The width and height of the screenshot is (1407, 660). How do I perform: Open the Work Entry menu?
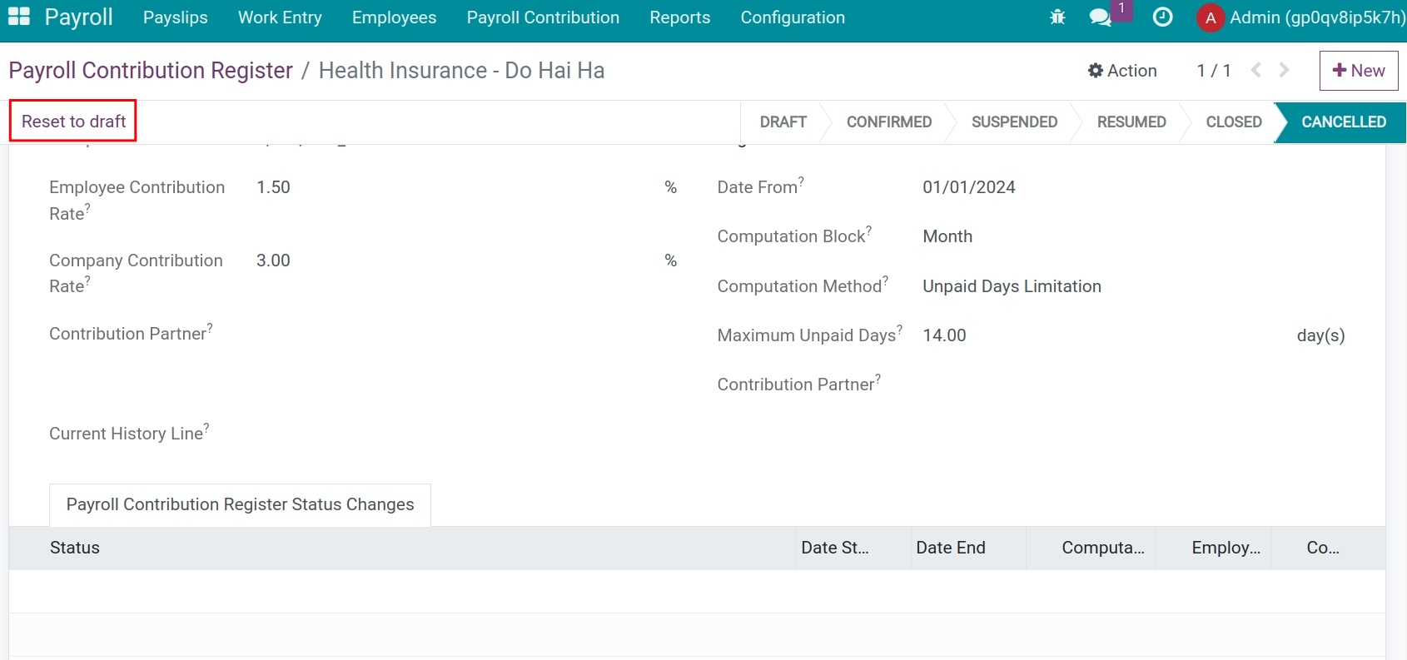click(280, 17)
